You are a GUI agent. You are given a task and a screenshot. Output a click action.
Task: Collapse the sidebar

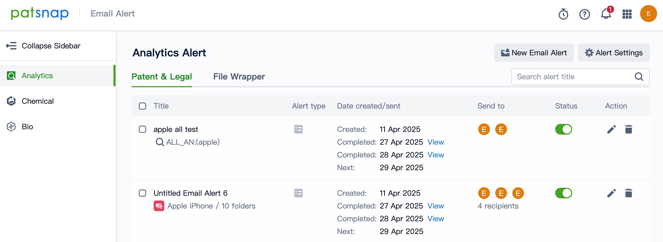click(43, 46)
